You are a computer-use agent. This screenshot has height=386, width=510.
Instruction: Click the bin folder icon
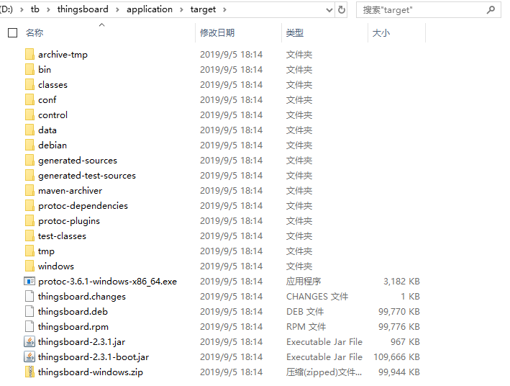29,69
